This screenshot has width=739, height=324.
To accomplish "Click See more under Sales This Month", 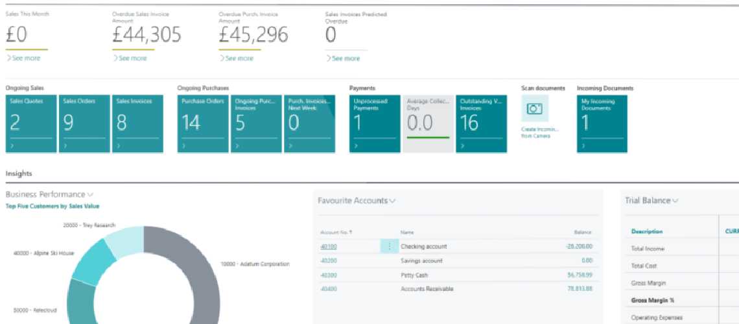I will point(23,58).
